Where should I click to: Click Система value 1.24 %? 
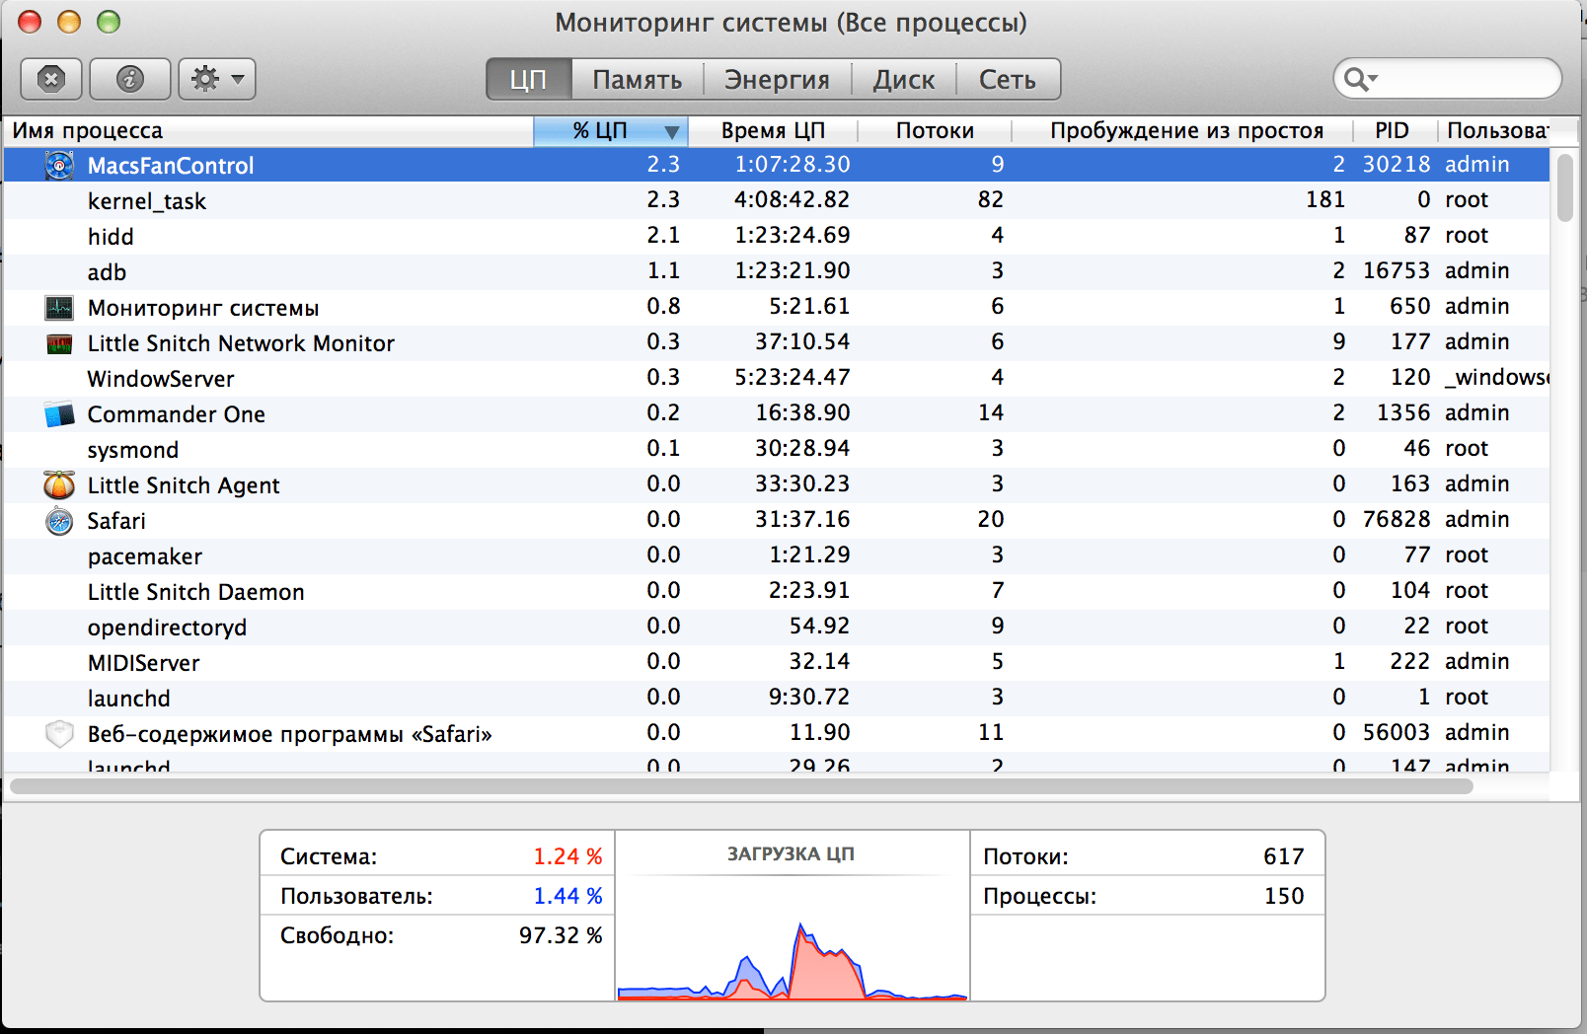567,856
